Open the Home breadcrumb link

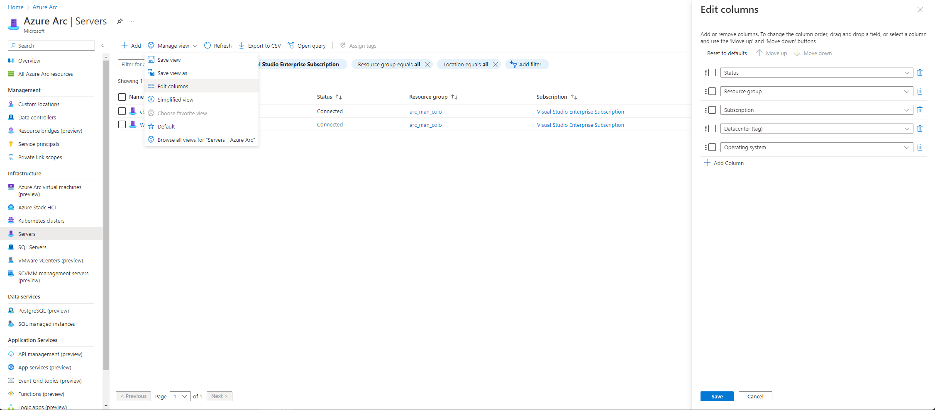coord(15,7)
